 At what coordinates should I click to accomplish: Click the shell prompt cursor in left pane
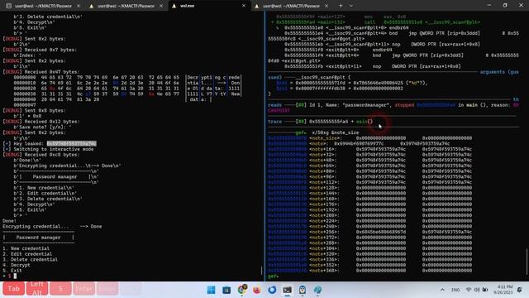click(x=15, y=276)
